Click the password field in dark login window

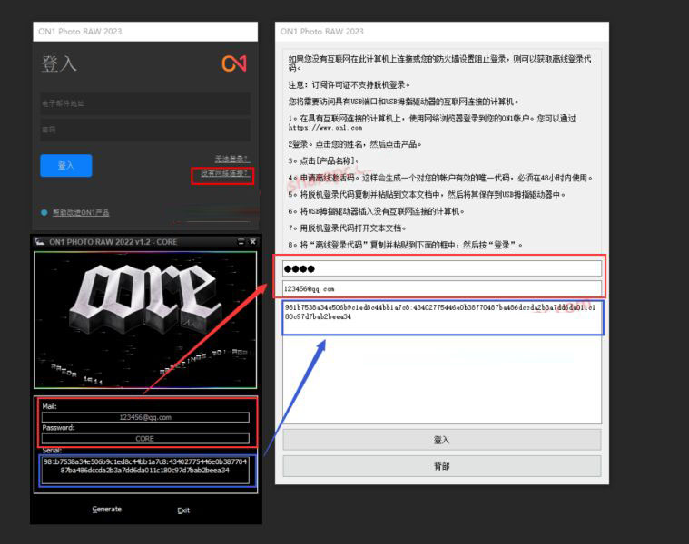(145, 130)
